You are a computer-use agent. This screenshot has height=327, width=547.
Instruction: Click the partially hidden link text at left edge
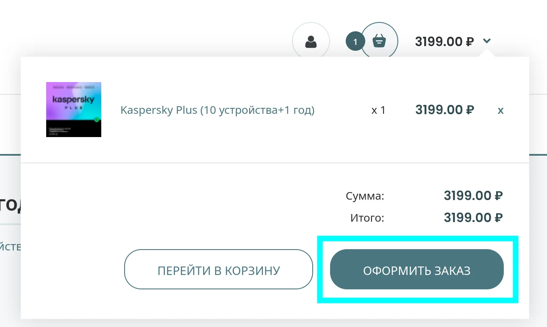click(x=10, y=246)
